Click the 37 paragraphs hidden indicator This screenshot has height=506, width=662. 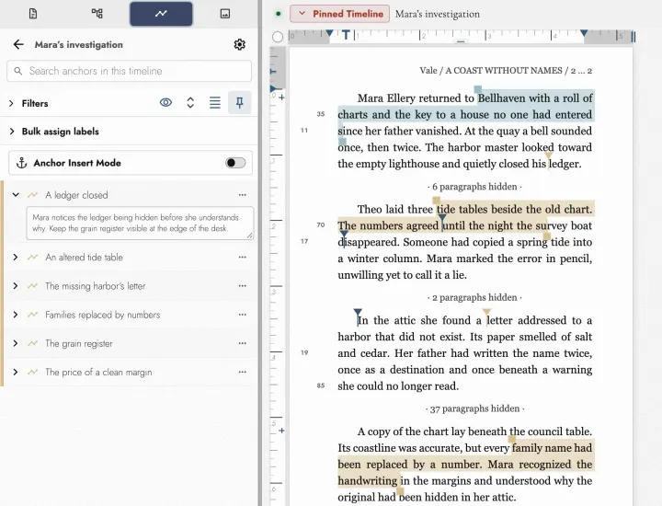tap(474, 408)
